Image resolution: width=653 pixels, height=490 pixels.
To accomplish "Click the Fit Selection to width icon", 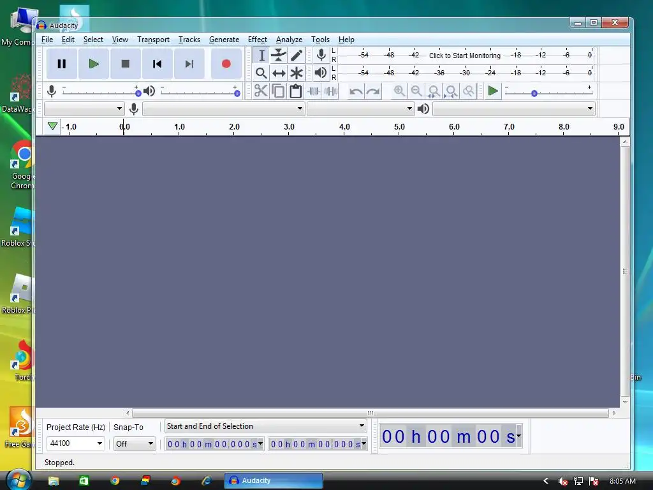I will click(434, 91).
